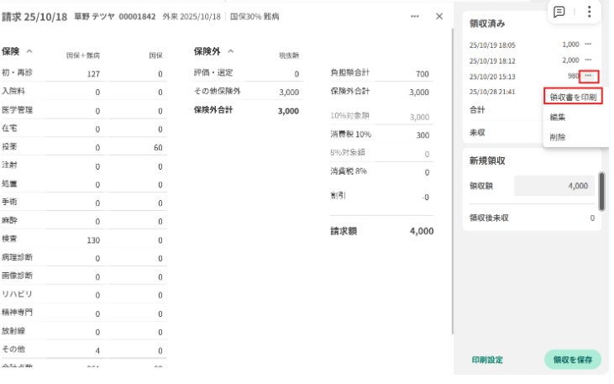Viewport: 614px width, 384px height.
Task: Open the comment/chat icon
Action: [559, 12]
